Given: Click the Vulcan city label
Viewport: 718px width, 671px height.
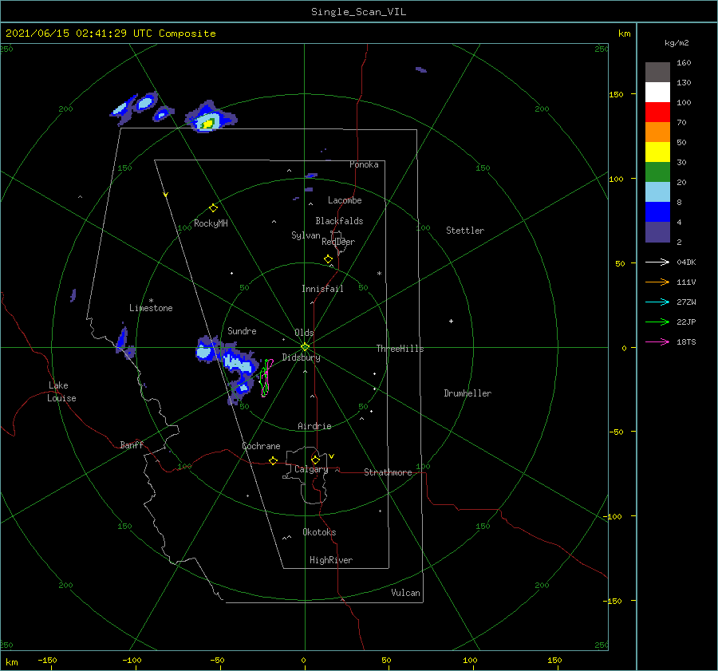Looking at the screenshot, I should (405, 593).
